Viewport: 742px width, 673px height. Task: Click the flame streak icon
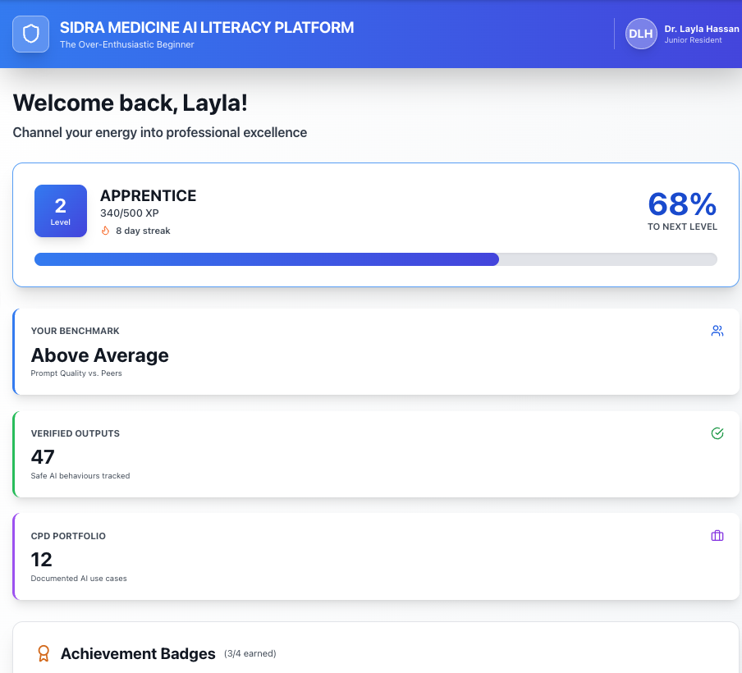tap(105, 231)
